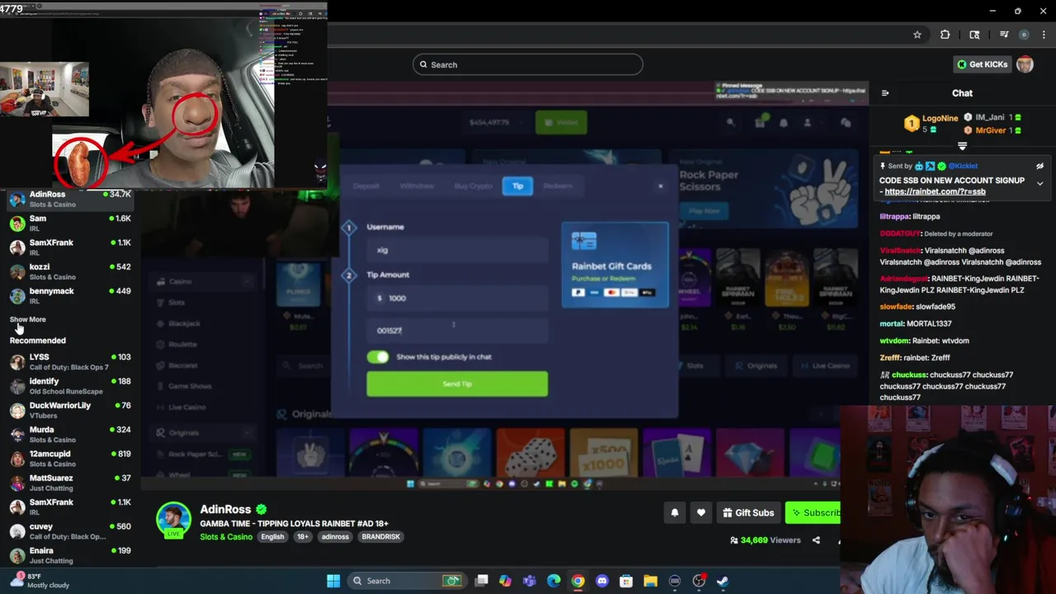The image size is (1056, 594).
Task: Open LYSS Call of Duty channel
Action: coord(70,361)
